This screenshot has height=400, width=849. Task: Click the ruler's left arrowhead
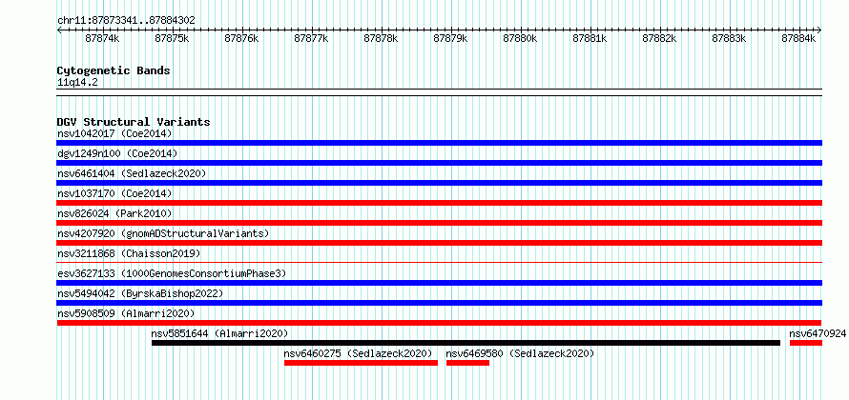coord(59,30)
